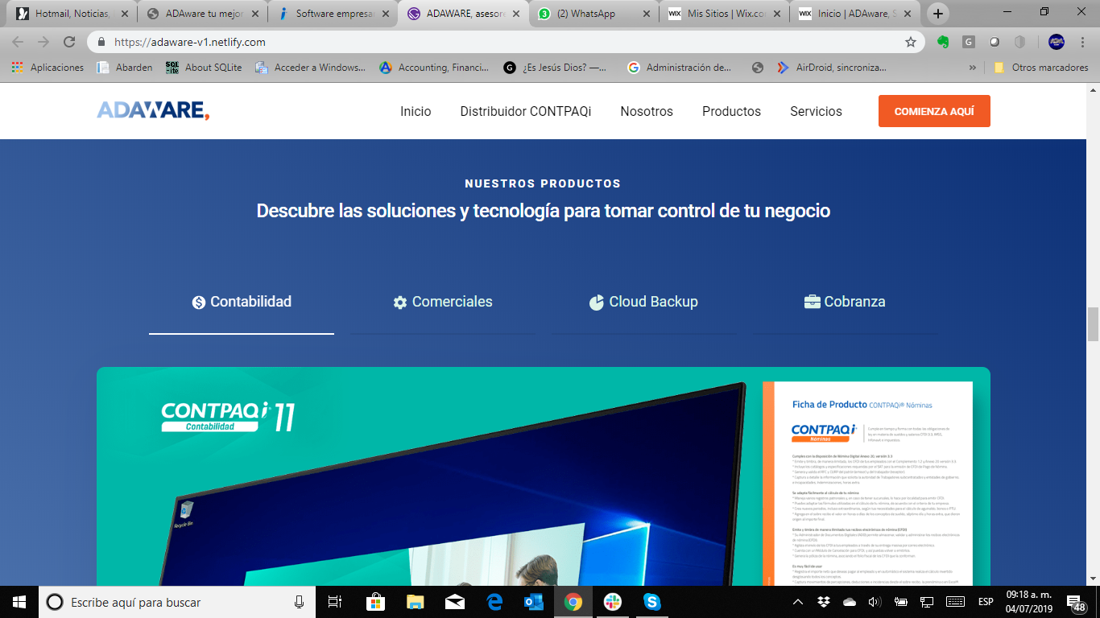Launch Skype from the taskbar
Image resolution: width=1100 pixels, height=618 pixels.
pos(652,602)
